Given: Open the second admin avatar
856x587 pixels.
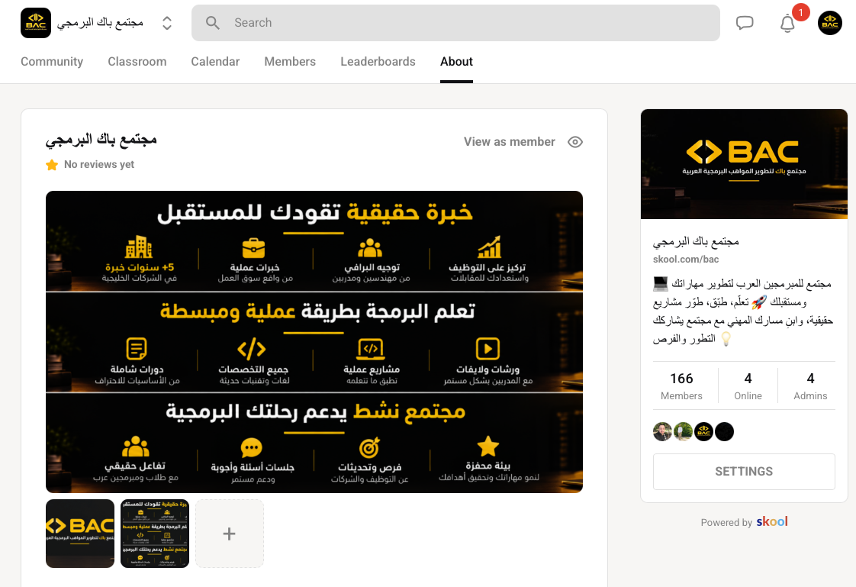Looking at the screenshot, I should tap(683, 431).
